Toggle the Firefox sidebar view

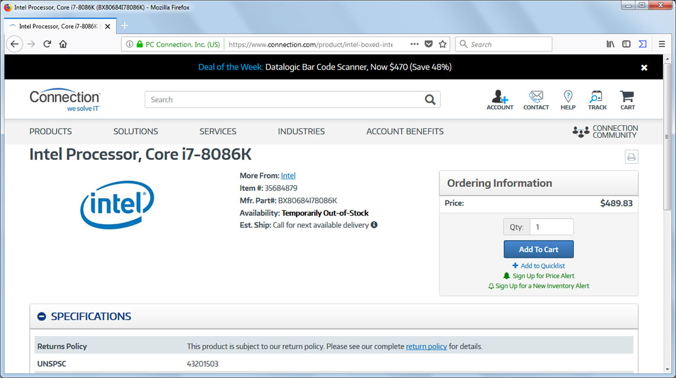click(626, 44)
